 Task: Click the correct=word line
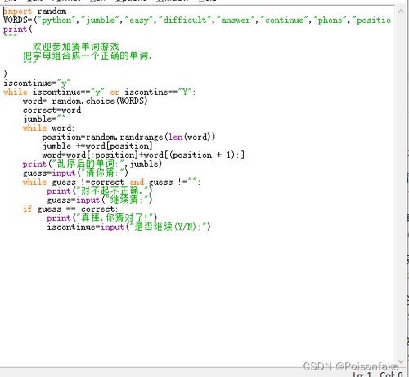[52, 110]
